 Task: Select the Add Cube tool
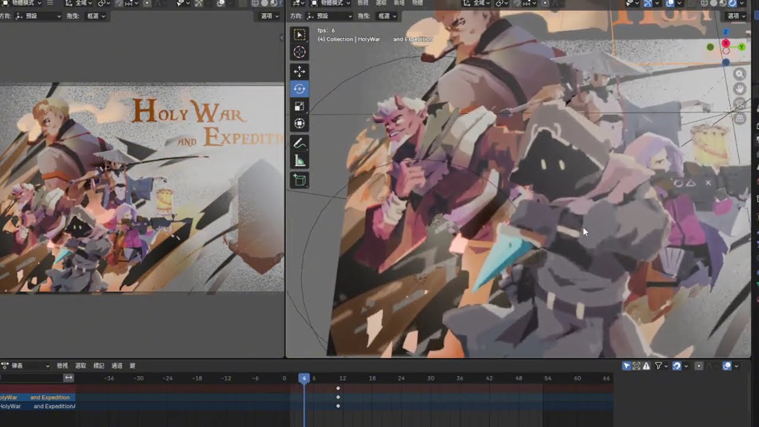pyautogui.click(x=299, y=180)
